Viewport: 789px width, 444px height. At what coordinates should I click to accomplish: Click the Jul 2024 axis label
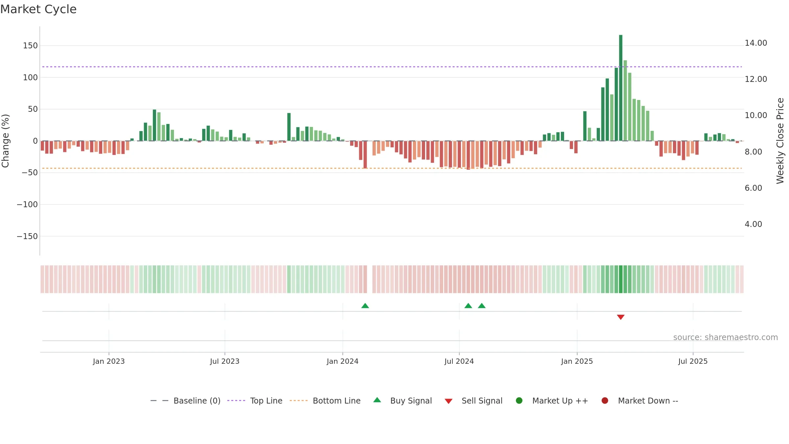(x=459, y=361)
